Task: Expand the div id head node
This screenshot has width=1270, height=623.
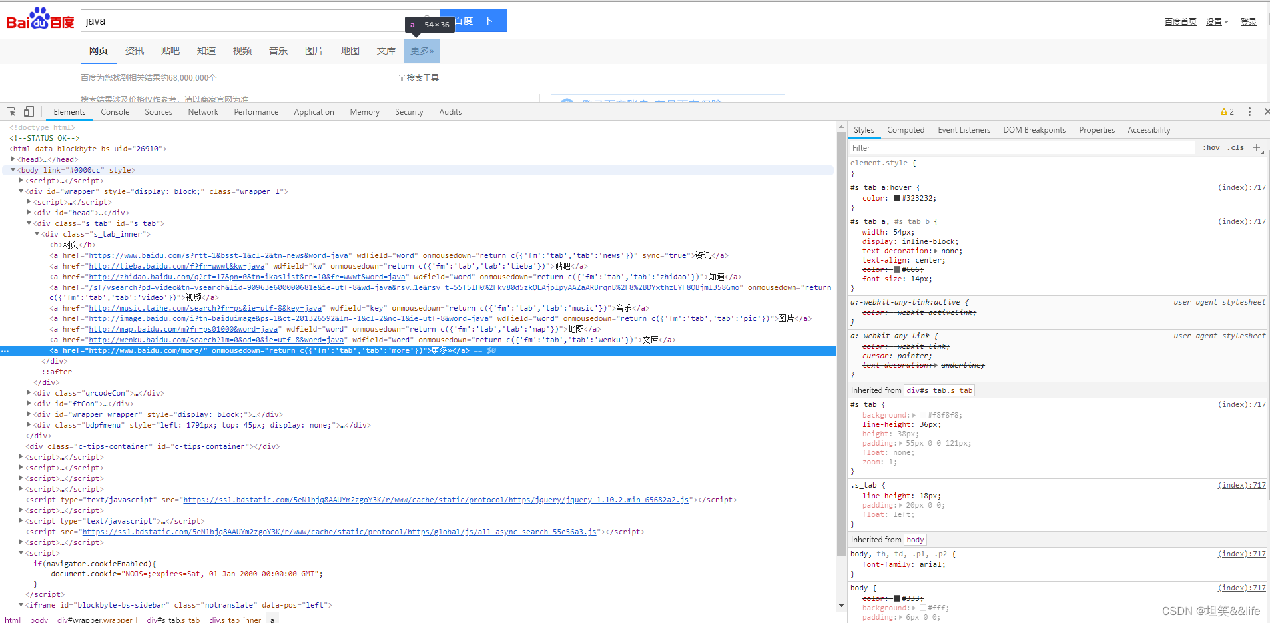Action: click(29, 213)
